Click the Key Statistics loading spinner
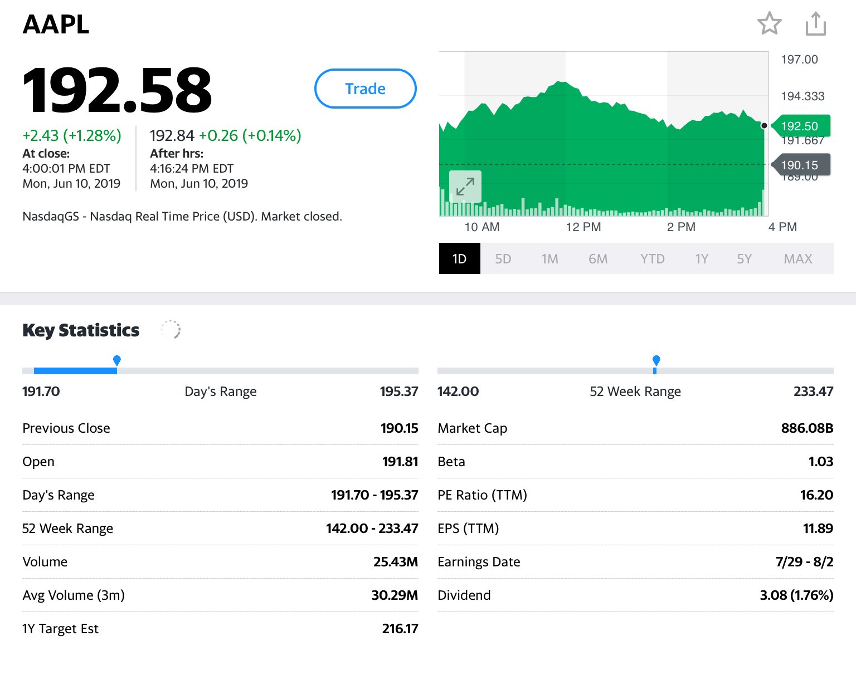 pyautogui.click(x=171, y=330)
